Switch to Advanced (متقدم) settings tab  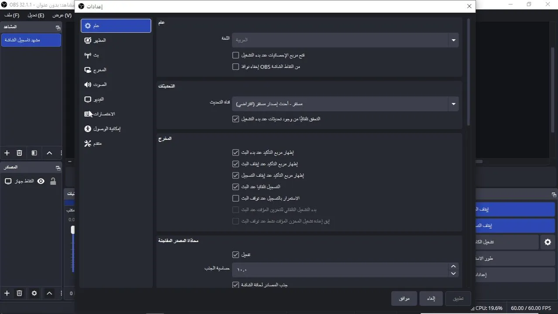[116, 143]
